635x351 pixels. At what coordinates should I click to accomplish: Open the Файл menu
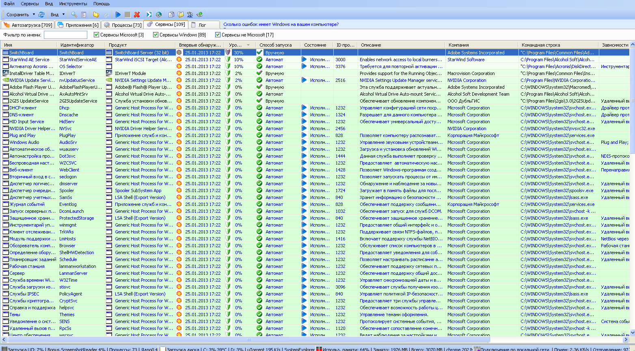[9, 4]
